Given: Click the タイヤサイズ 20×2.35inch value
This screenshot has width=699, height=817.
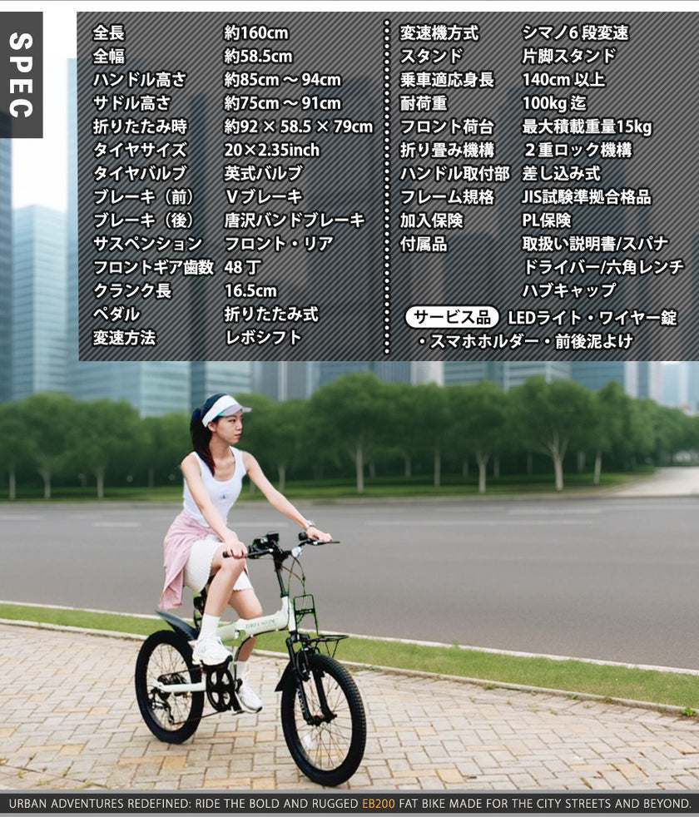Looking at the screenshot, I should [271, 151].
